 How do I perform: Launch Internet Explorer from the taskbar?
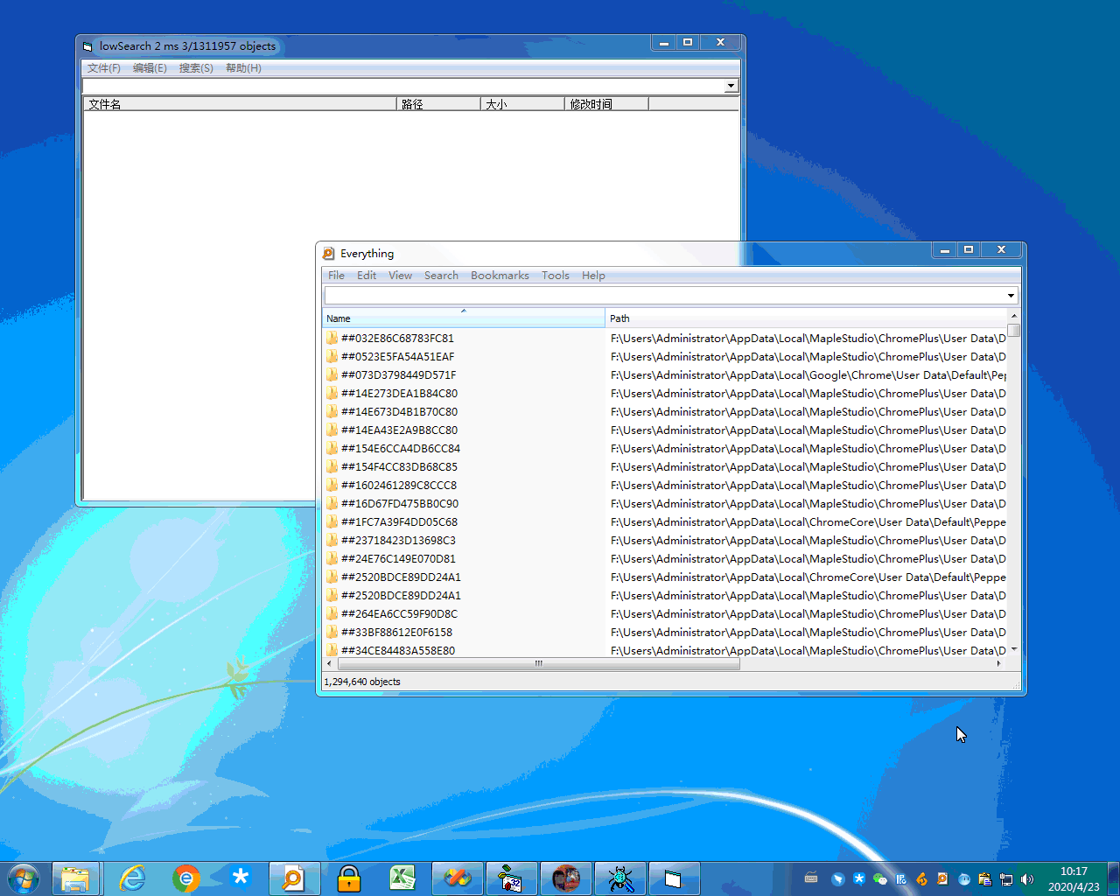[x=132, y=878]
